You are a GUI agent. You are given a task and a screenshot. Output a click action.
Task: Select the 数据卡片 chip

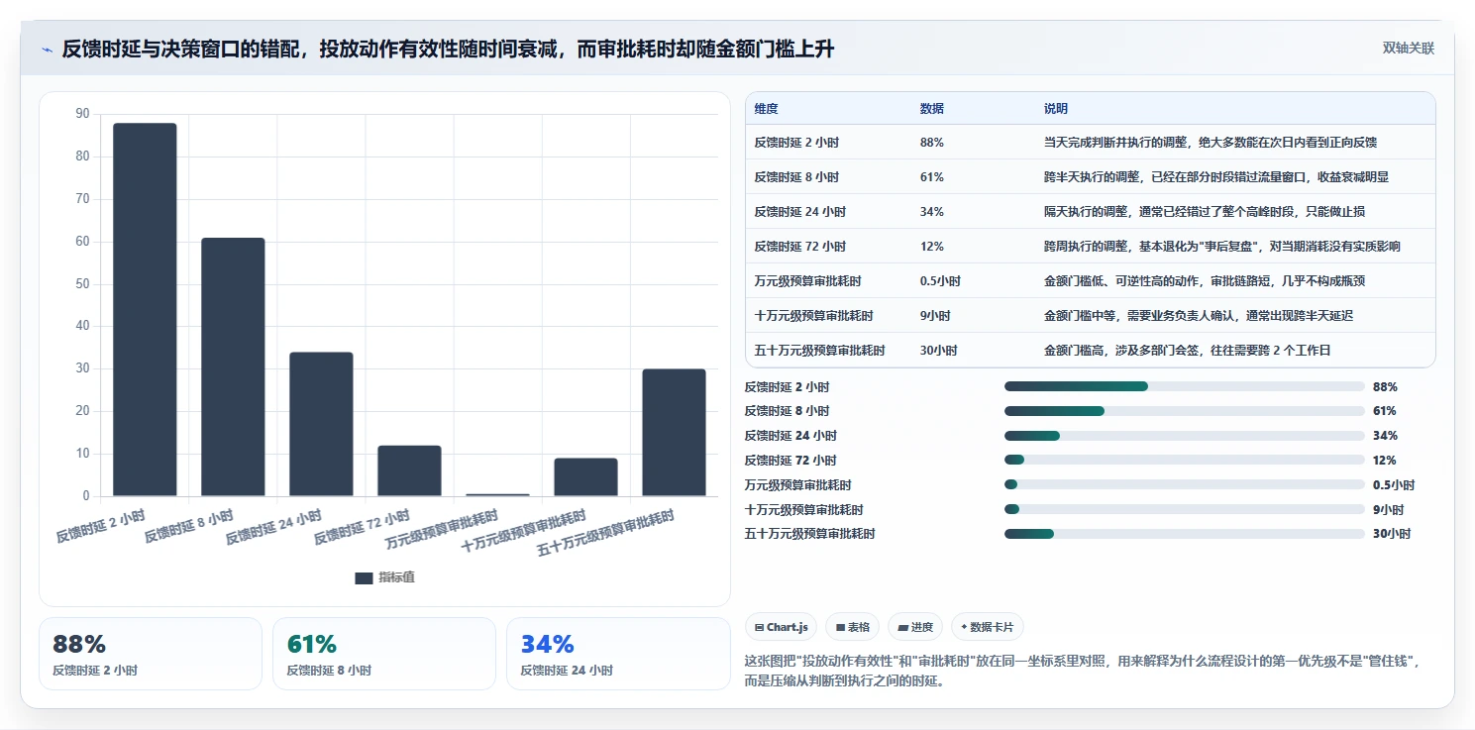pos(988,627)
